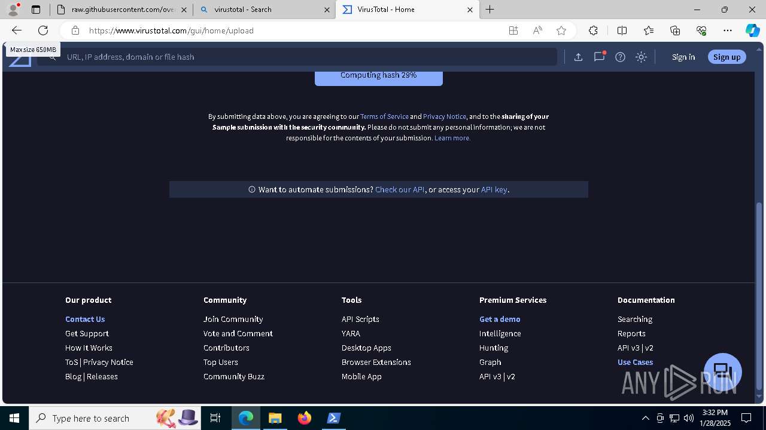Open the Hunting premium link
The image size is (766, 430).
[494, 348]
